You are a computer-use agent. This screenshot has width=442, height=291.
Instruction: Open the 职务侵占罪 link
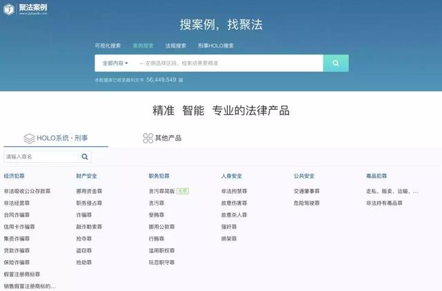[x=89, y=203]
